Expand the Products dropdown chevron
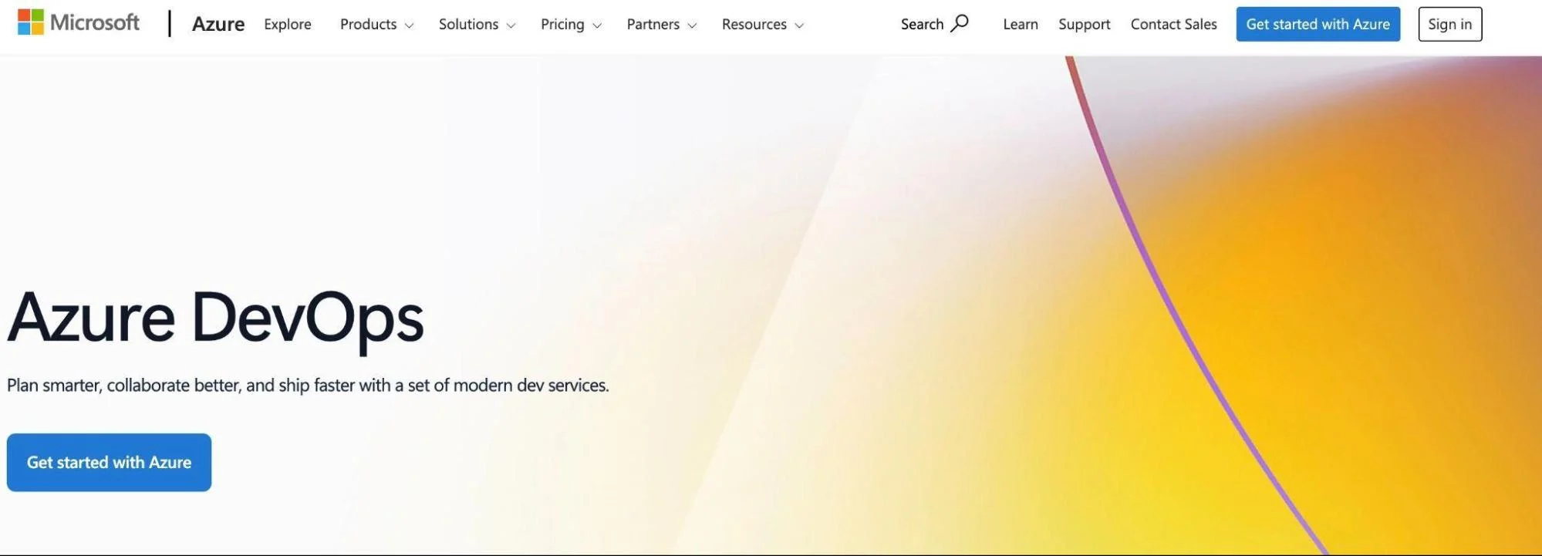 (x=409, y=25)
